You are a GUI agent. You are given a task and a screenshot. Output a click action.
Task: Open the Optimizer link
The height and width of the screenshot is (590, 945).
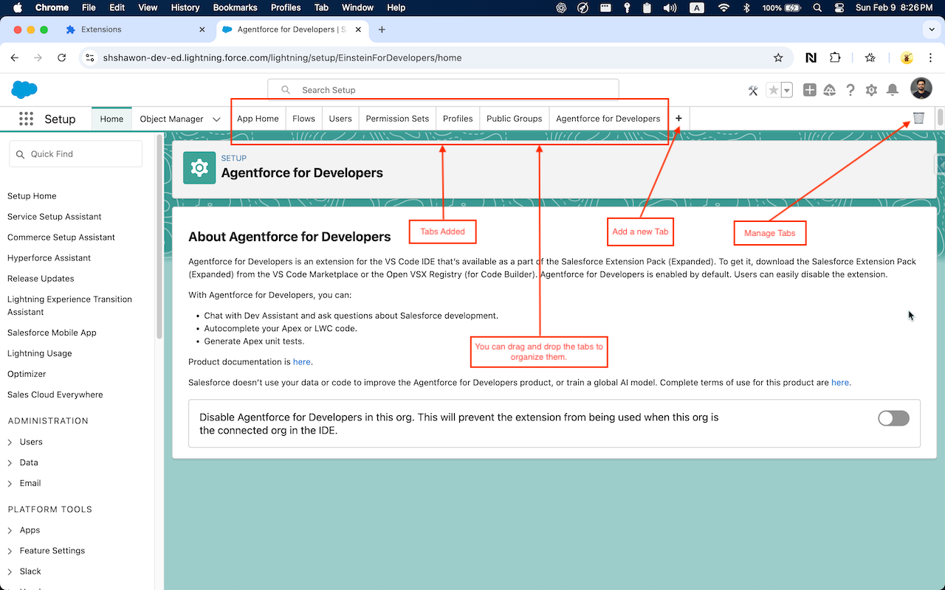(x=27, y=374)
